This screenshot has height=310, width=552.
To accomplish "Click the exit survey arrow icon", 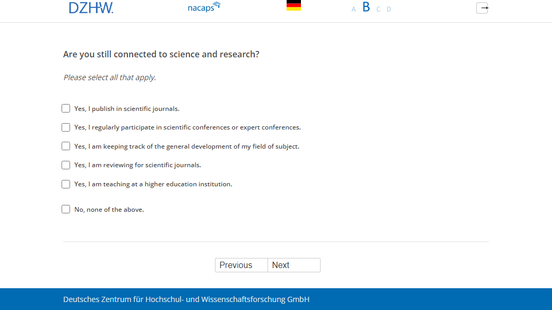I will point(482,8).
